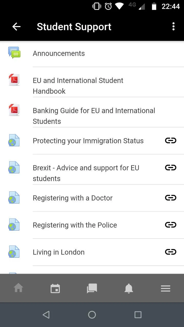Go to the Home tab
Viewport: 184px width, 327px height.
pos(18,288)
